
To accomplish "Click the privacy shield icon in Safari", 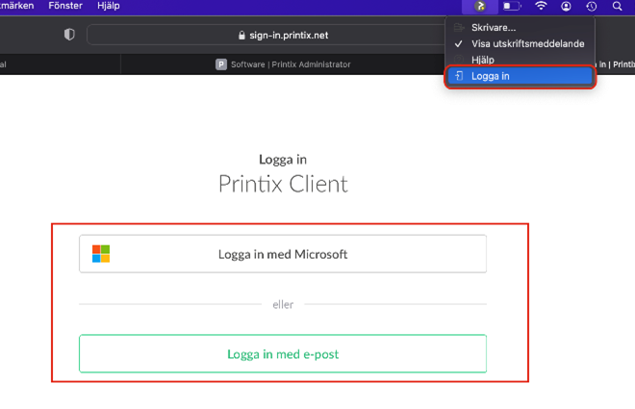I will coord(69,35).
